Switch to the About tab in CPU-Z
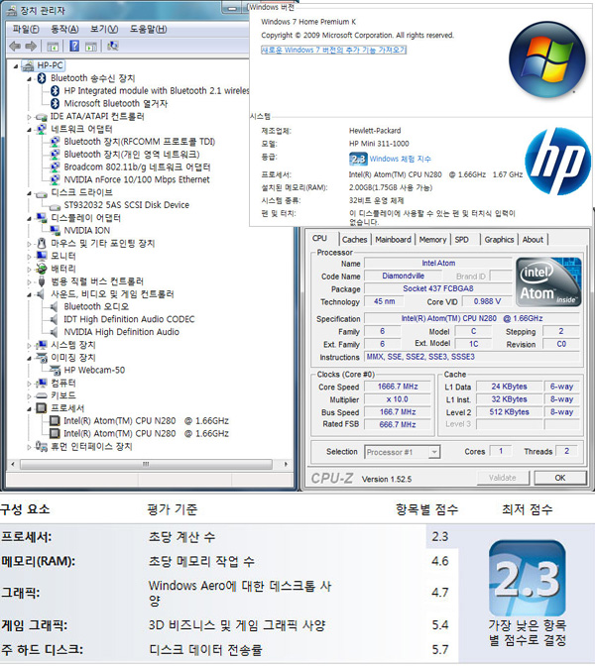Image resolution: width=595 pixels, height=668 pixels. [533, 240]
